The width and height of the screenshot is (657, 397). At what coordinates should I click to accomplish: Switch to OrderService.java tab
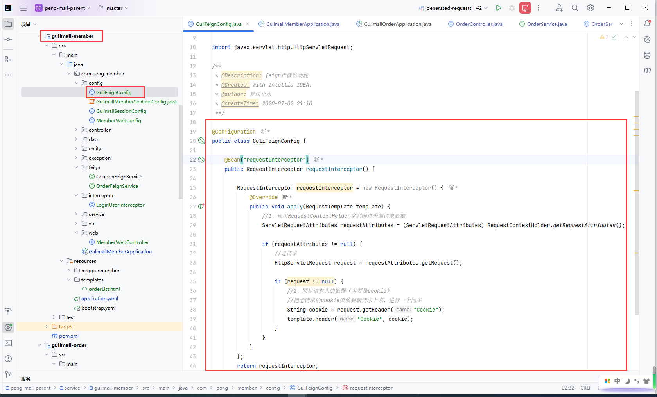click(x=543, y=24)
